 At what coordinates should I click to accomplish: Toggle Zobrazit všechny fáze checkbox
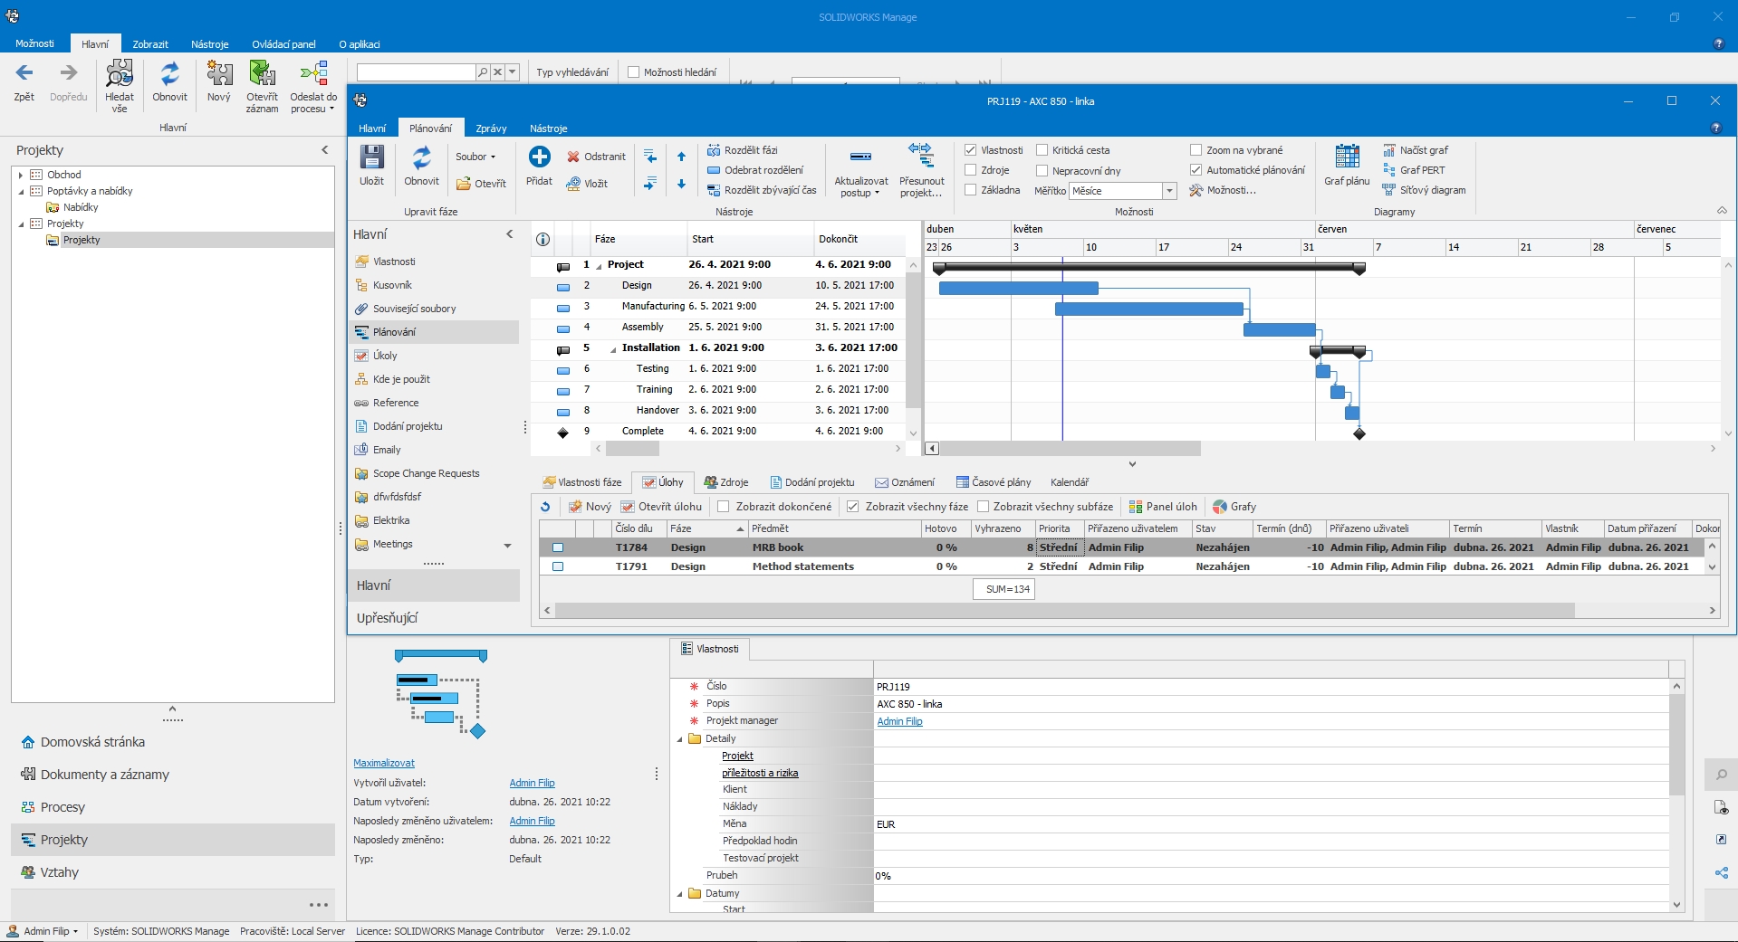tap(853, 507)
